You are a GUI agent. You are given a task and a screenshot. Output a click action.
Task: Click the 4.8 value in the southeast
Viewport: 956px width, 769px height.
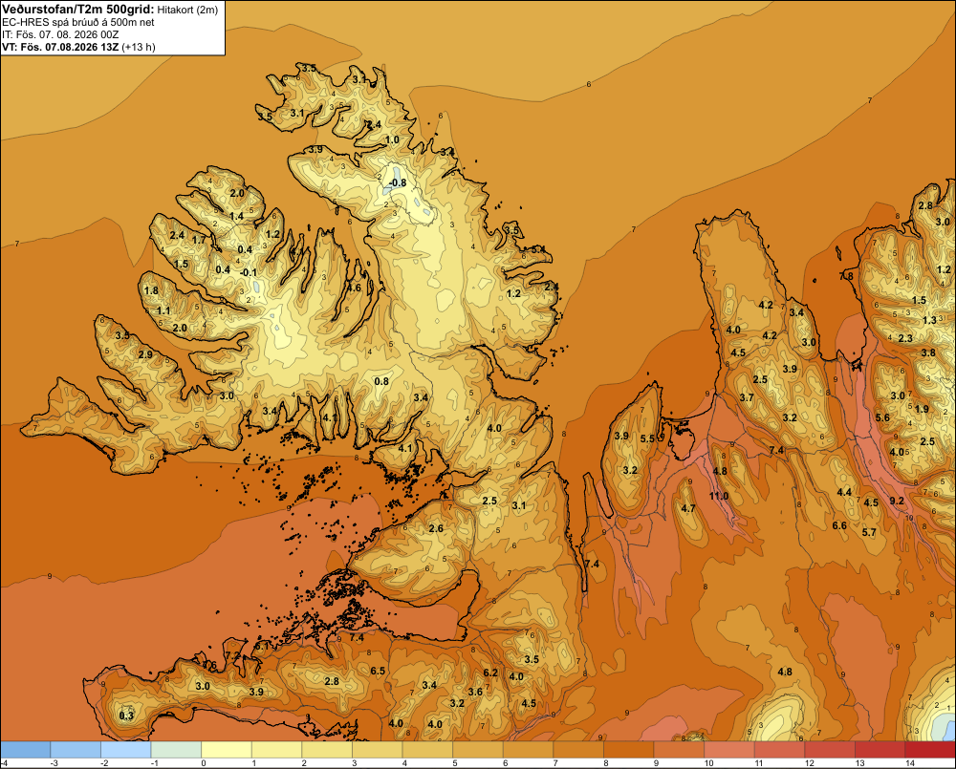click(x=785, y=672)
